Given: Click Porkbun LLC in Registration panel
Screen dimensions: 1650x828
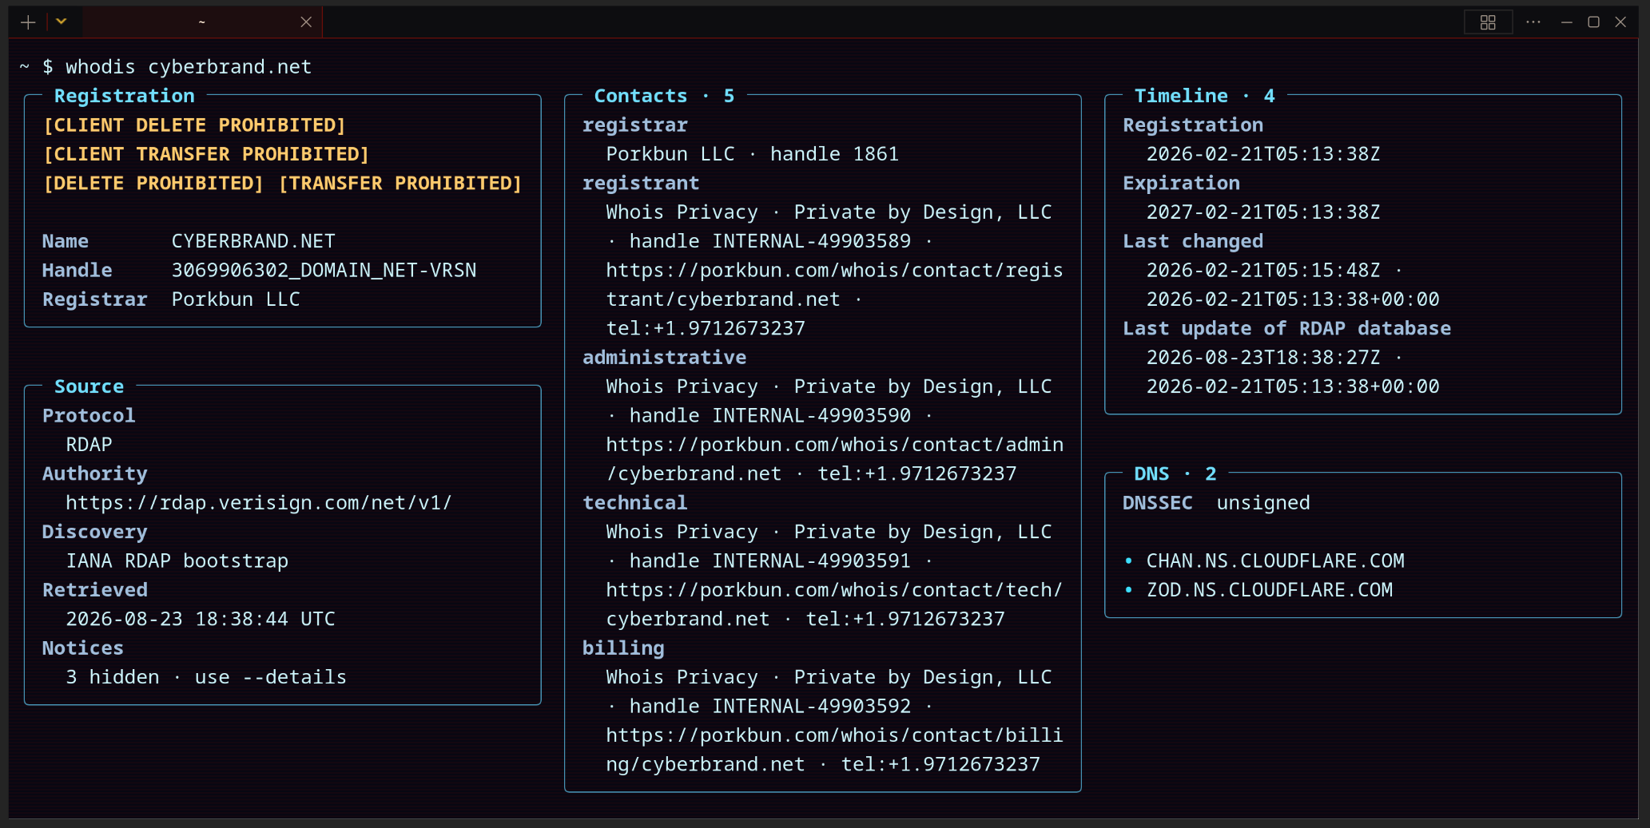Looking at the screenshot, I should coord(236,299).
